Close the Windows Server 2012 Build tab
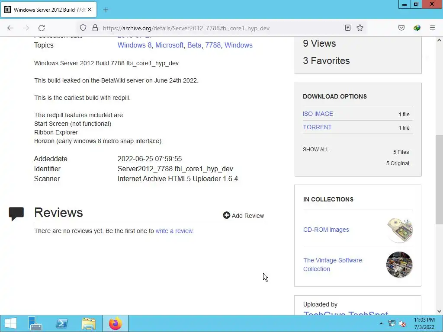This screenshot has width=443, height=332. point(90,10)
